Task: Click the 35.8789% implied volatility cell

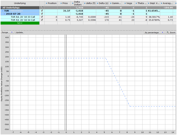Action: tap(154, 20)
